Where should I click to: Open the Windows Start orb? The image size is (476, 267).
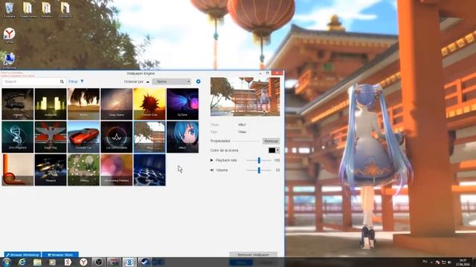click(x=7, y=262)
